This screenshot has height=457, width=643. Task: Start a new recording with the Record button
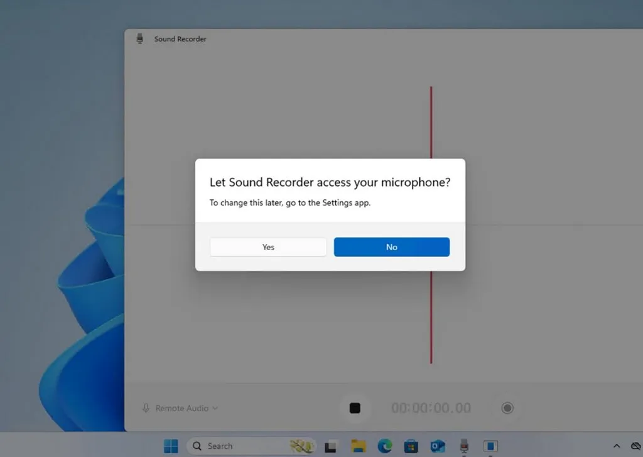pos(507,408)
